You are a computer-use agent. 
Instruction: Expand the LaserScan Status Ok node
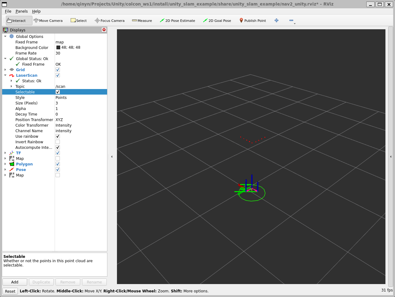tap(11, 81)
